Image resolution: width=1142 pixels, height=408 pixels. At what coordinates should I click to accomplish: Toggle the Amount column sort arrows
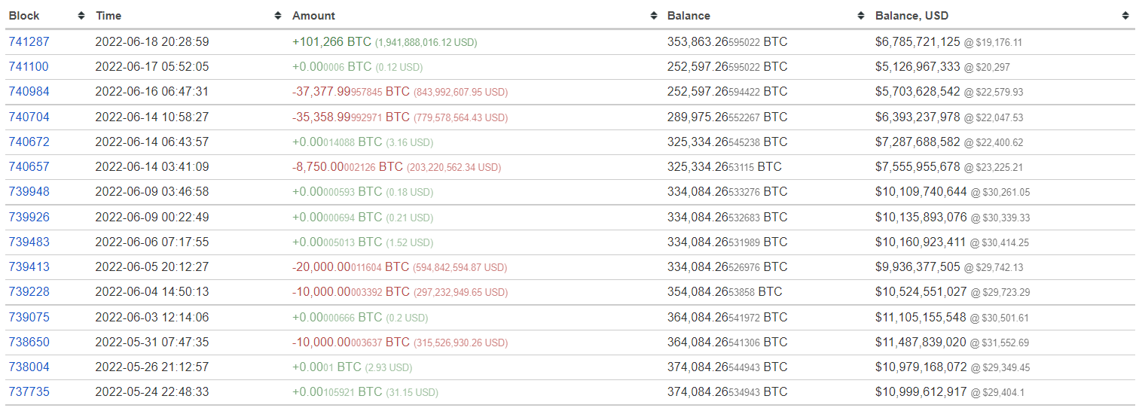click(653, 16)
